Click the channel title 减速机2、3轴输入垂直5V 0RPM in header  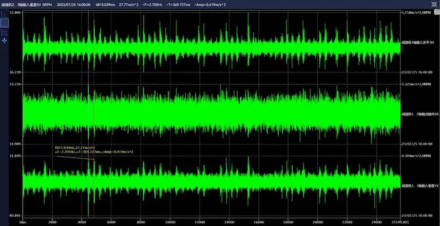(x=26, y=4)
